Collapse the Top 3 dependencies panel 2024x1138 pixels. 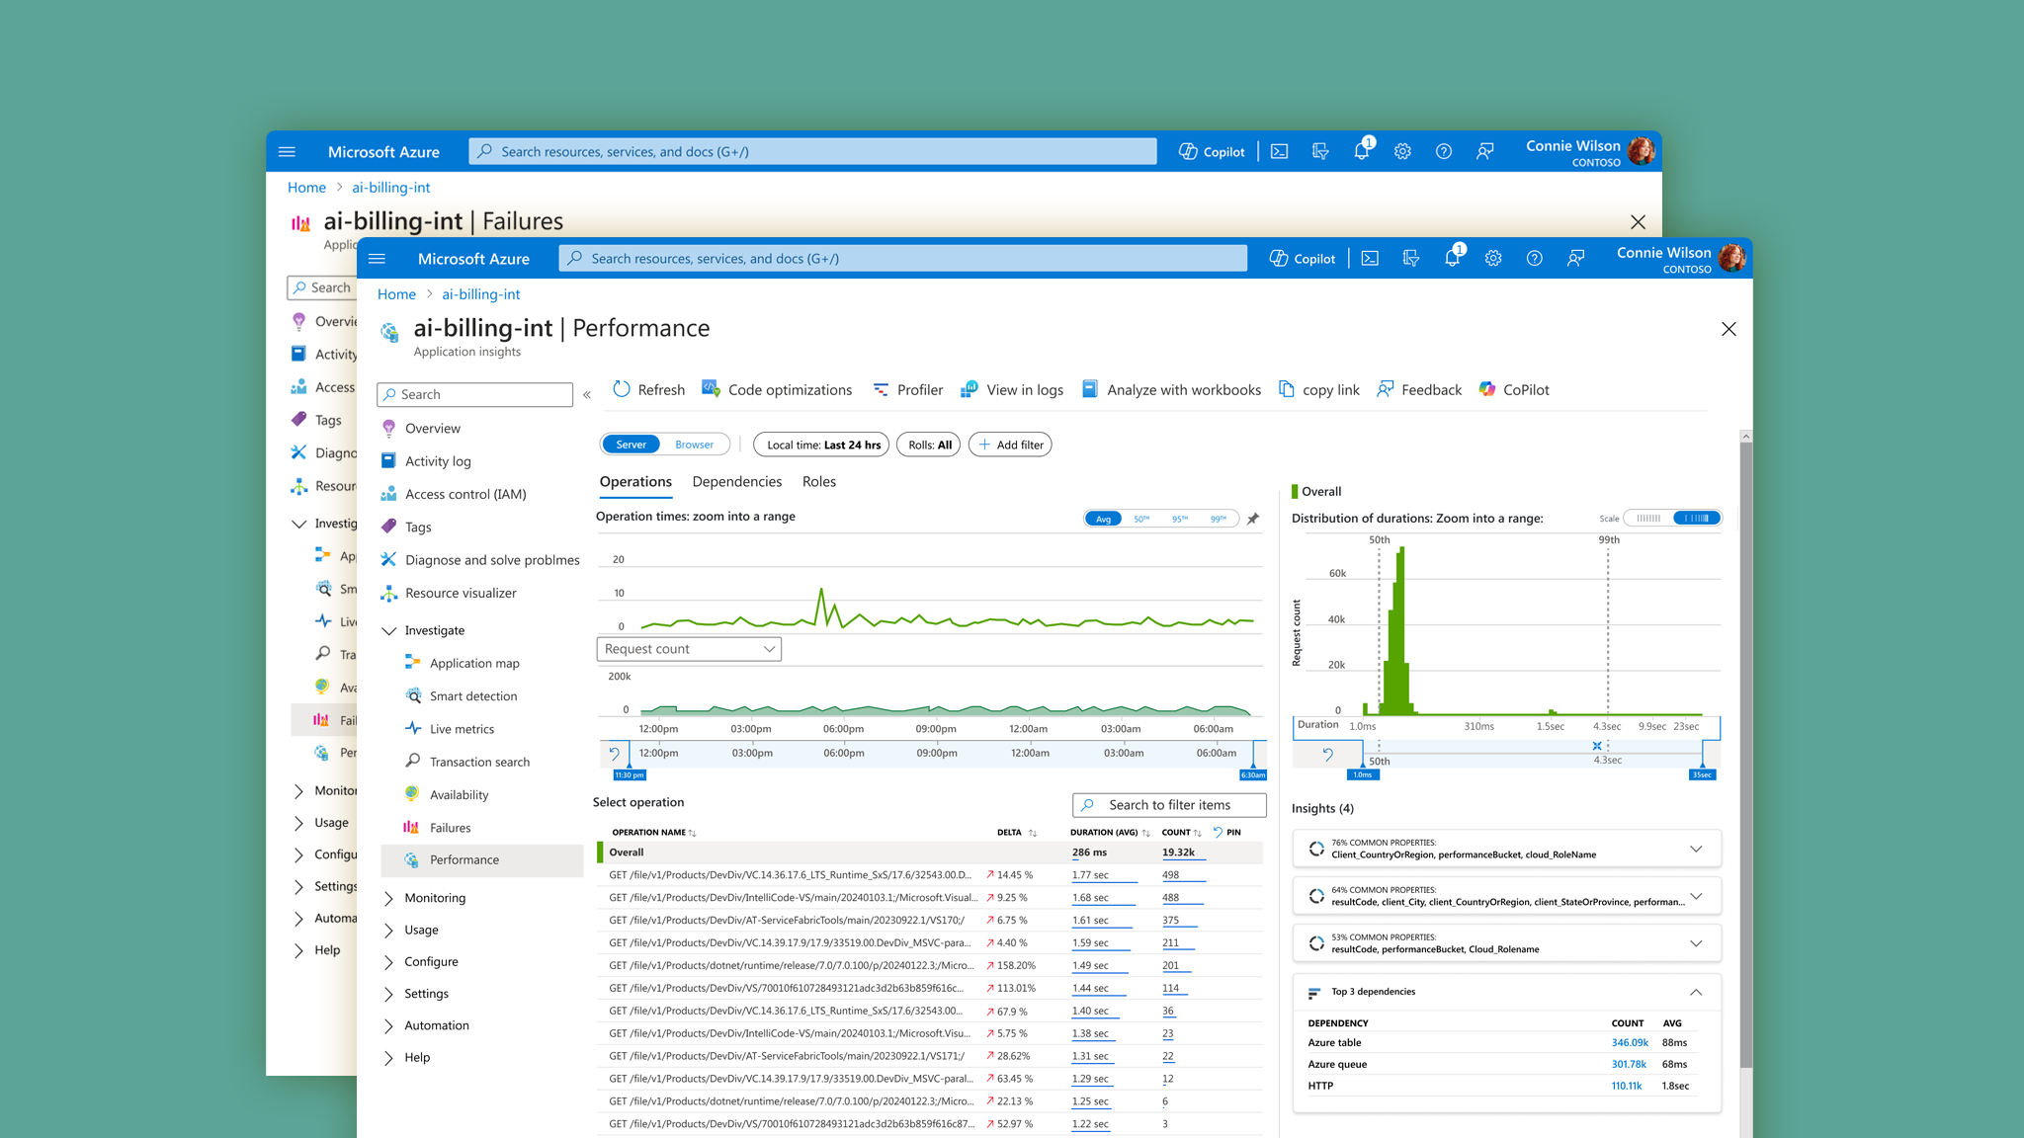coord(1695,992)
